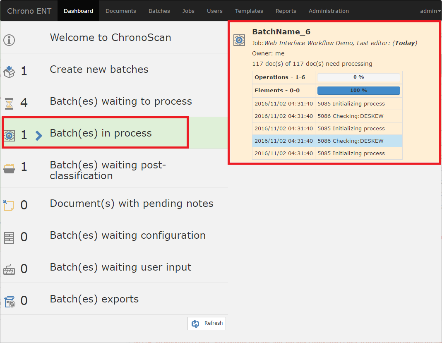The width and height of the screenshot is (442, 343).
Task: Click the Web Interface Workflow Demo job text
Action: coord(309,43)
